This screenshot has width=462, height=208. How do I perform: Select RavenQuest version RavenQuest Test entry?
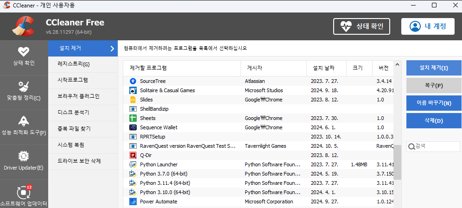tap(188, 146)
